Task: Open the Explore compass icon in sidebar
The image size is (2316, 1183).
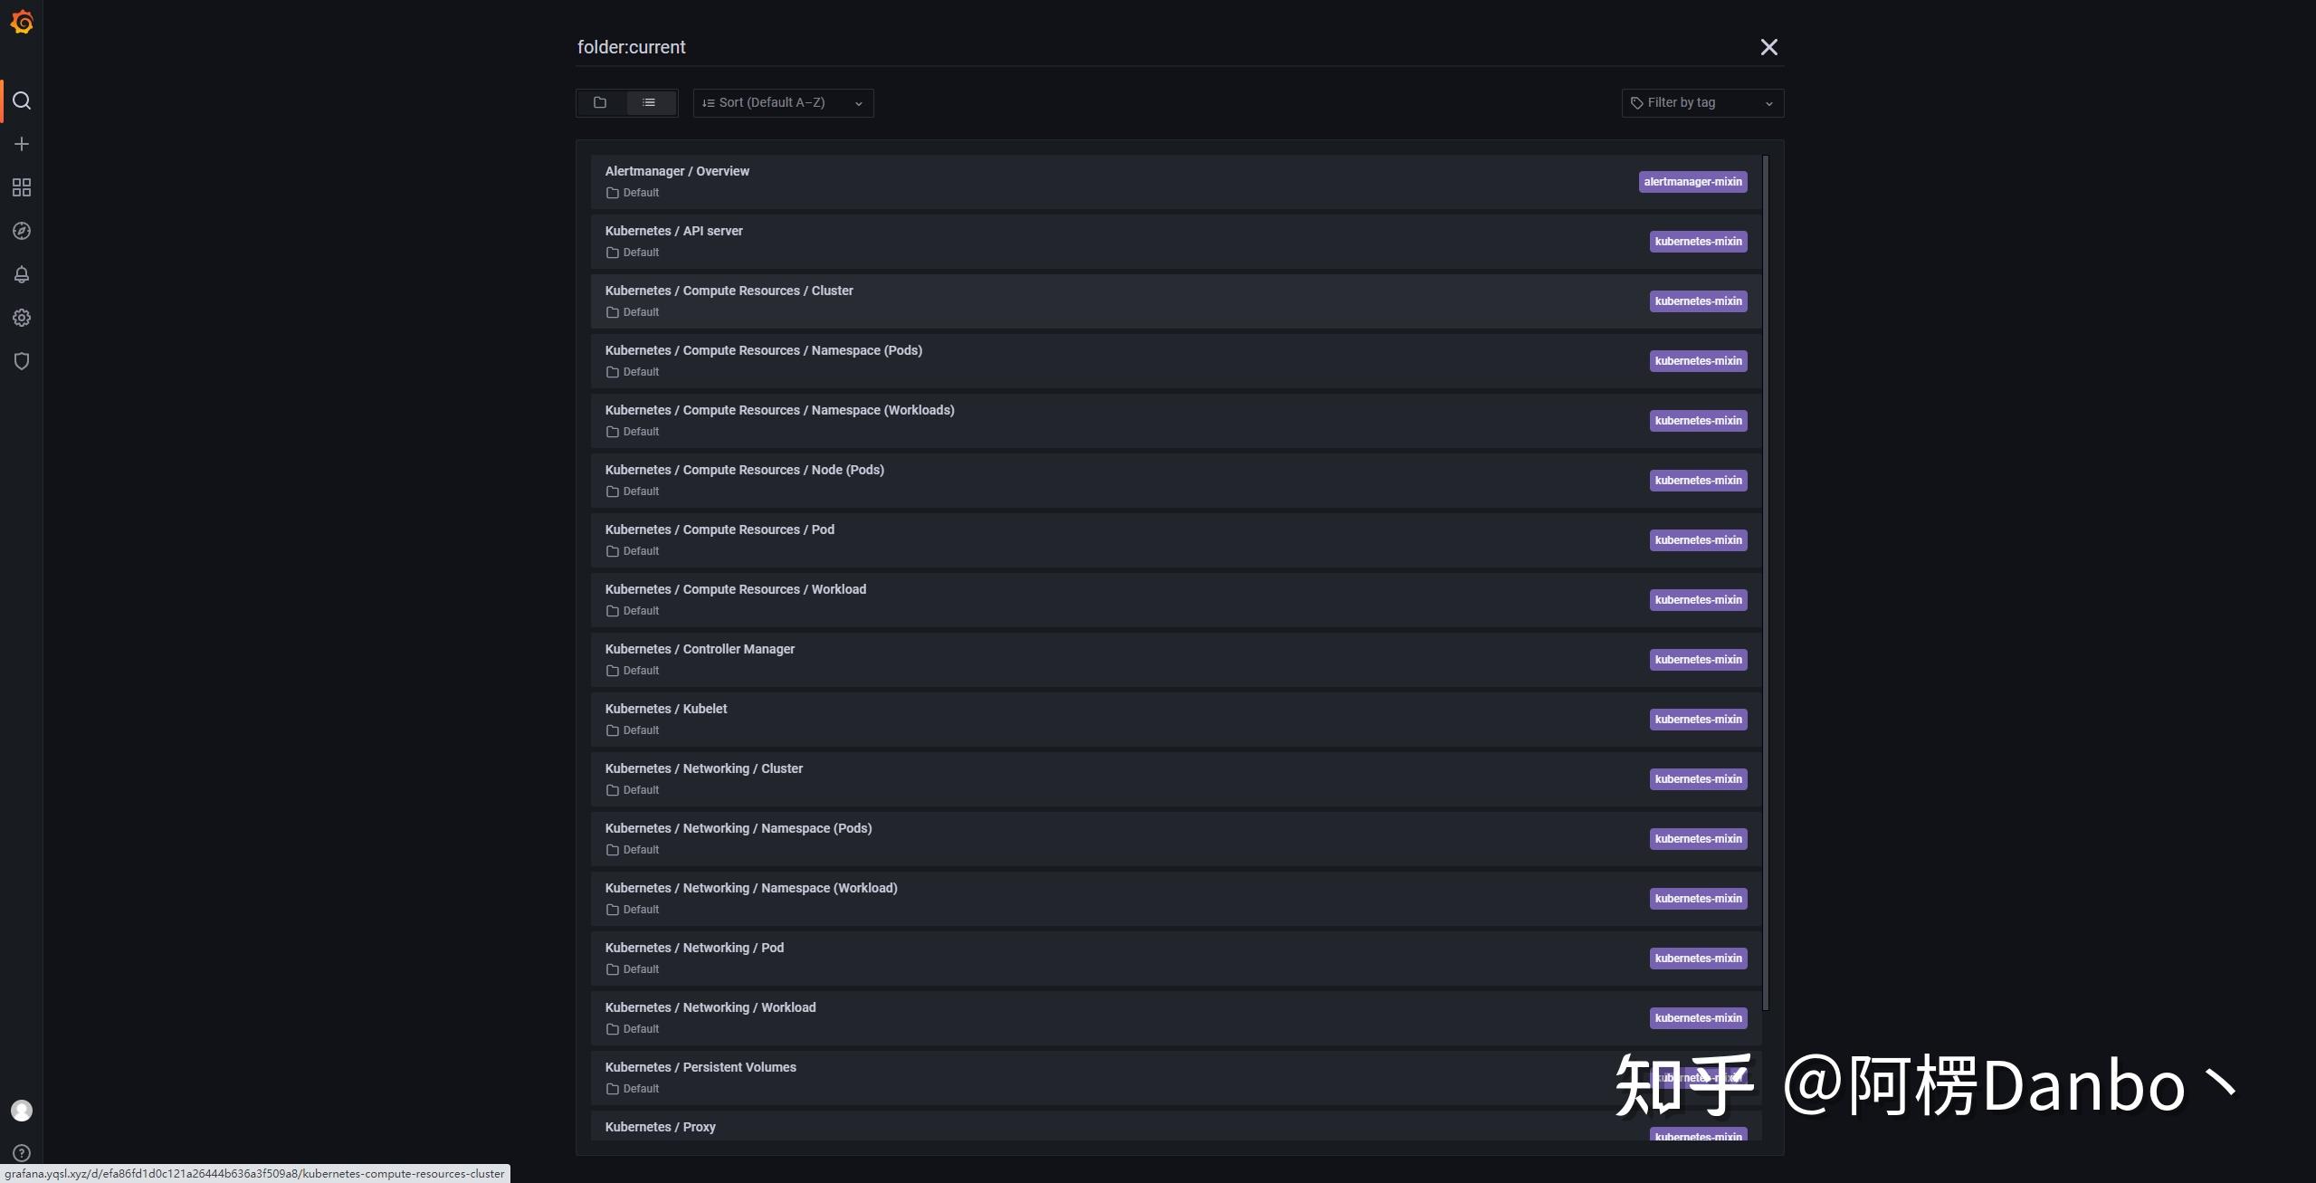Action: [x=22, y=231]
